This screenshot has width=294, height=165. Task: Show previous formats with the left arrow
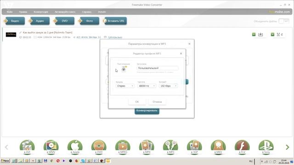[6, 147]
